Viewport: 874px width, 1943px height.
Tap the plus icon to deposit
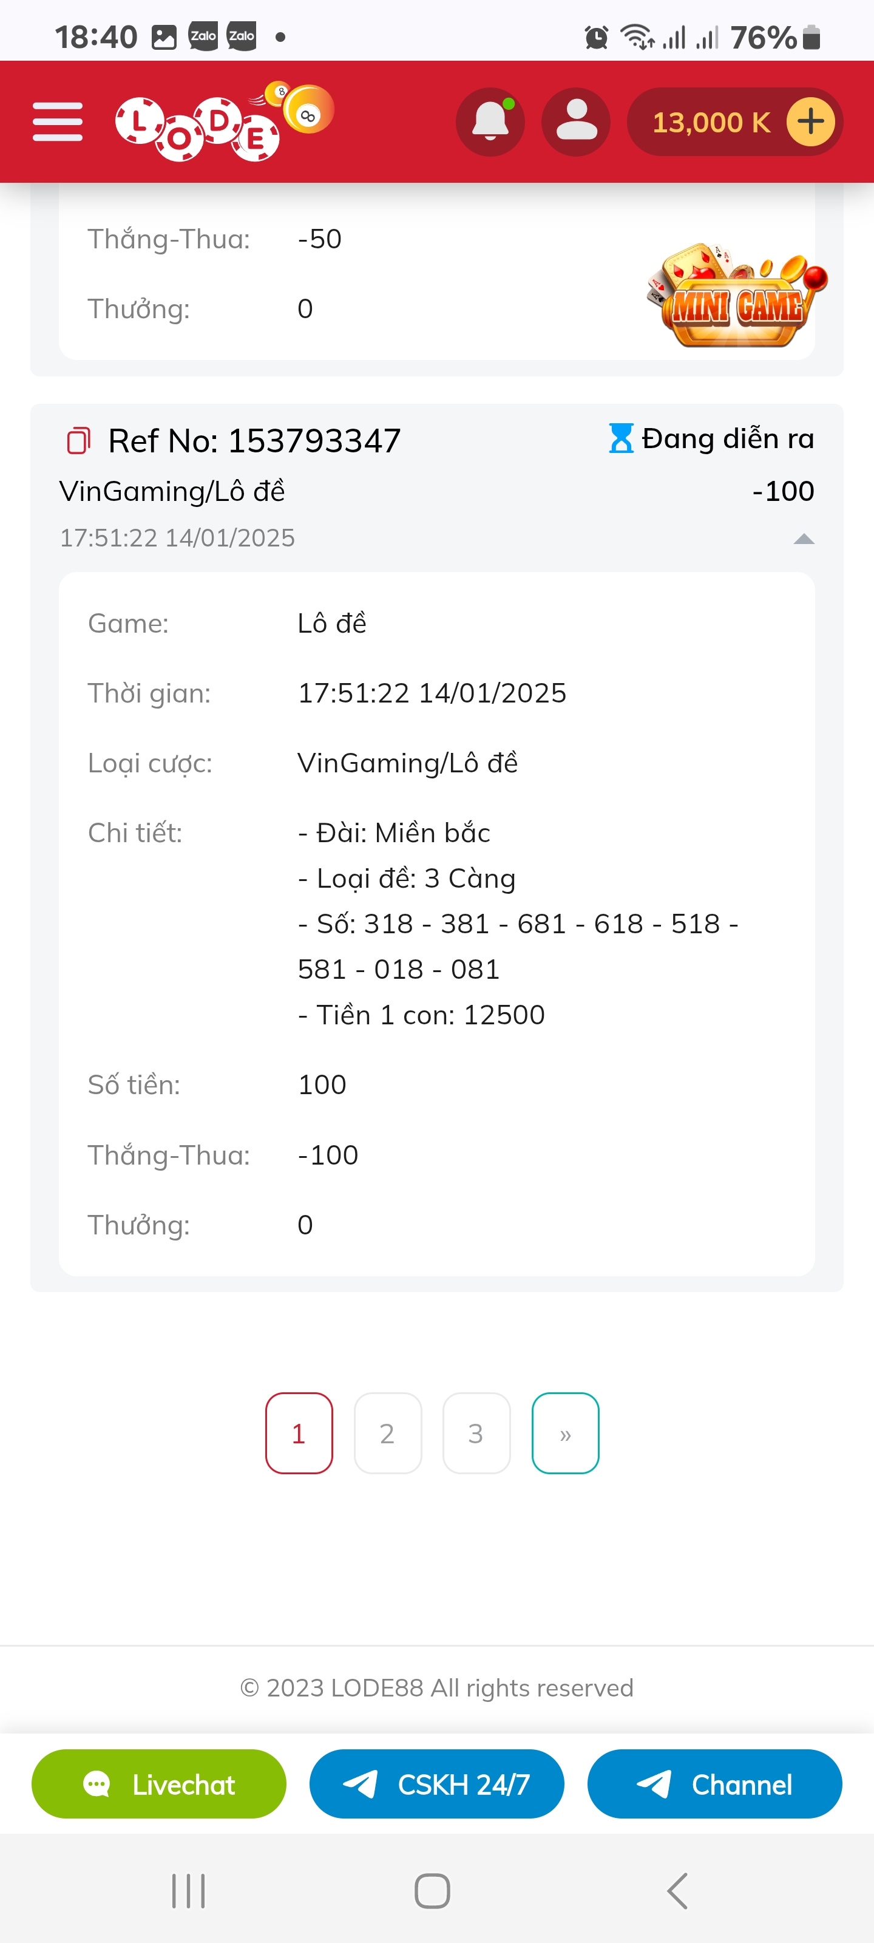[811, 122]
